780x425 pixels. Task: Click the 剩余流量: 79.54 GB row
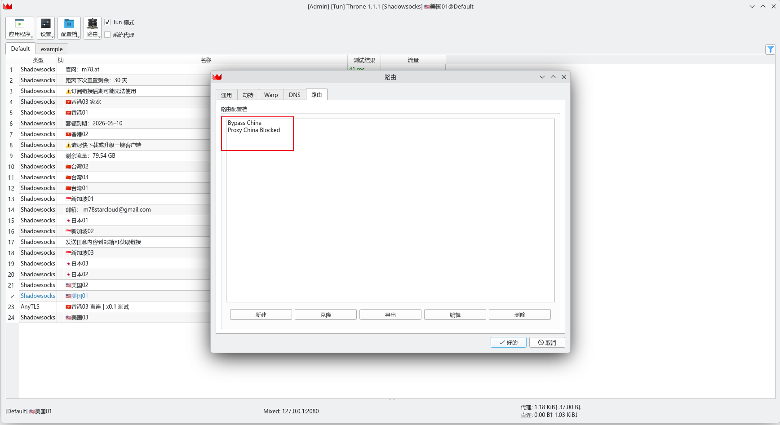(115, 156)
